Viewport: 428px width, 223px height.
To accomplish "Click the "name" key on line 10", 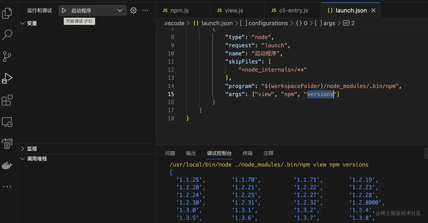I will pyautogui.click(x=235, y=53).
